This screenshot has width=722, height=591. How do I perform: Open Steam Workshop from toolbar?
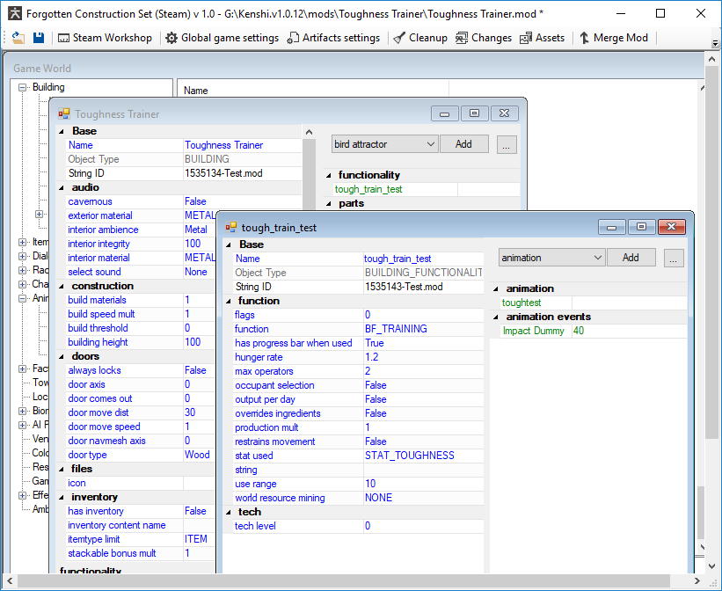point(105,38)
